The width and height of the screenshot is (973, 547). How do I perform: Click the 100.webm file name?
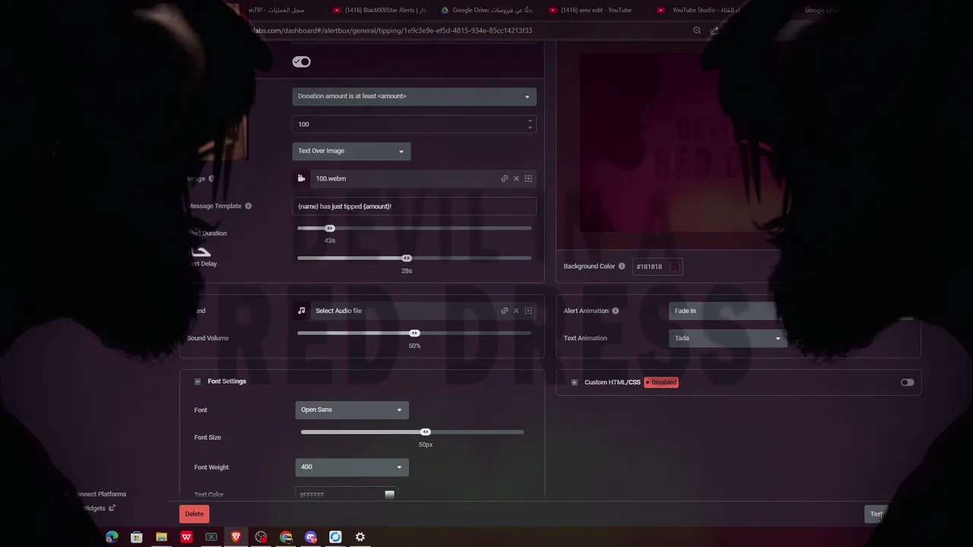pos(331,179)
